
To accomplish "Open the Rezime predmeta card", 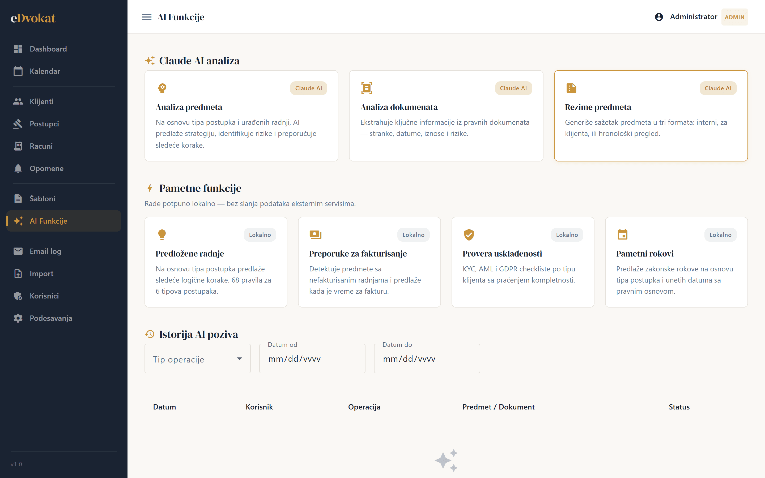I will pyautogui.click(x=651, y=116).
